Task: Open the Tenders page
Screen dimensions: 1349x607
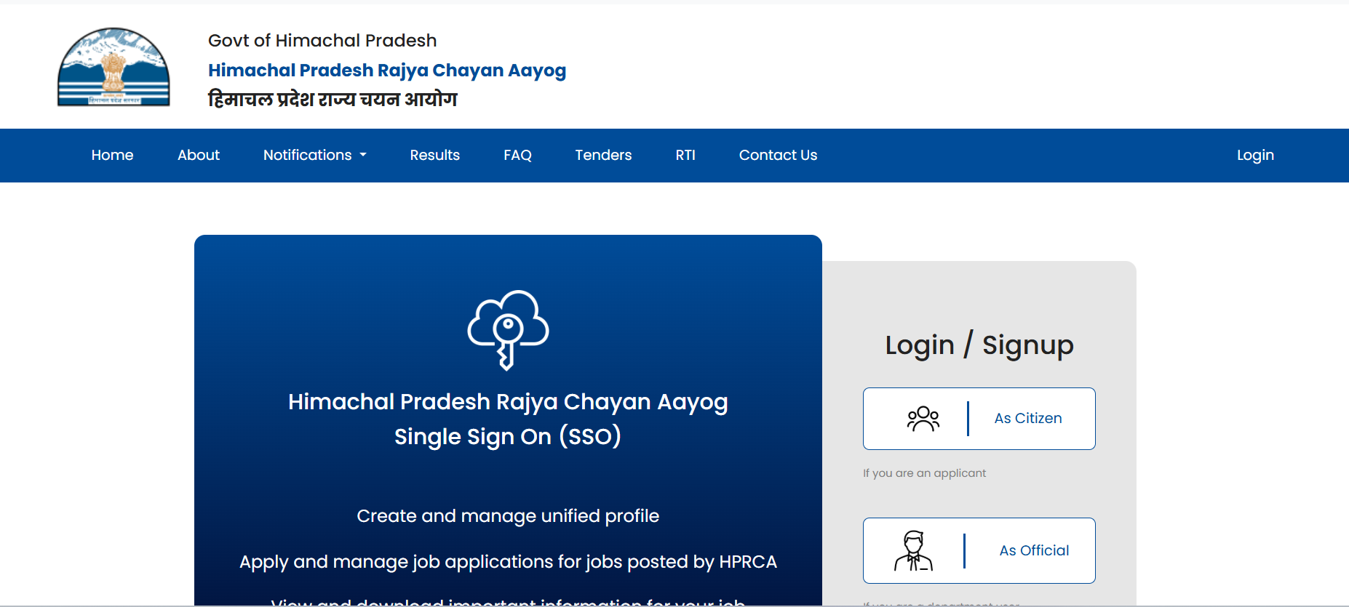Action: pyautogui.click(x=603, y=155)
